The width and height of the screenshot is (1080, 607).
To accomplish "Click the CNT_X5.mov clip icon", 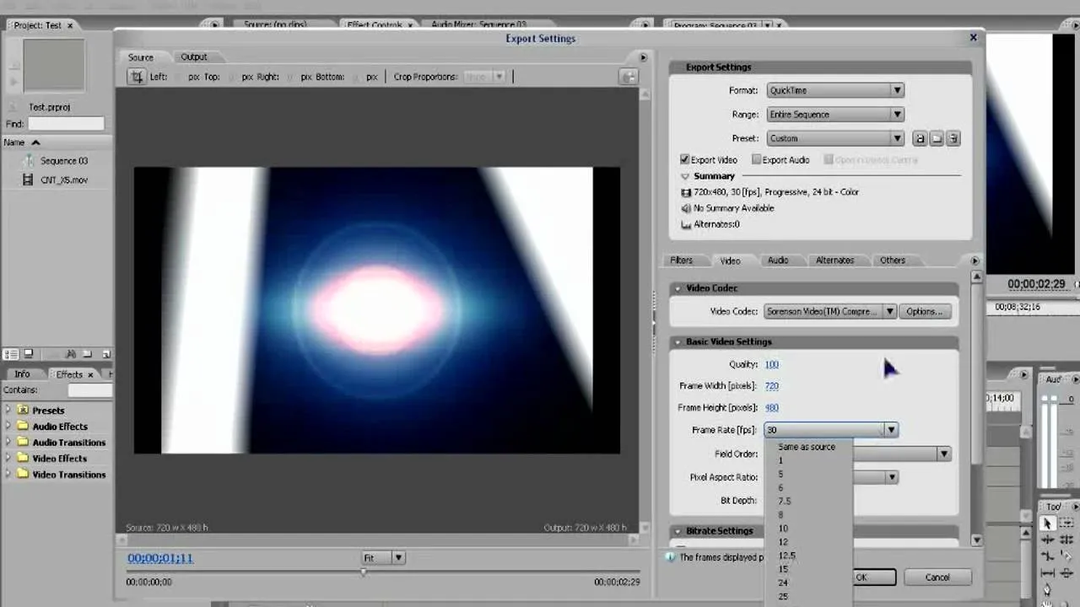I will pos(29,180).
